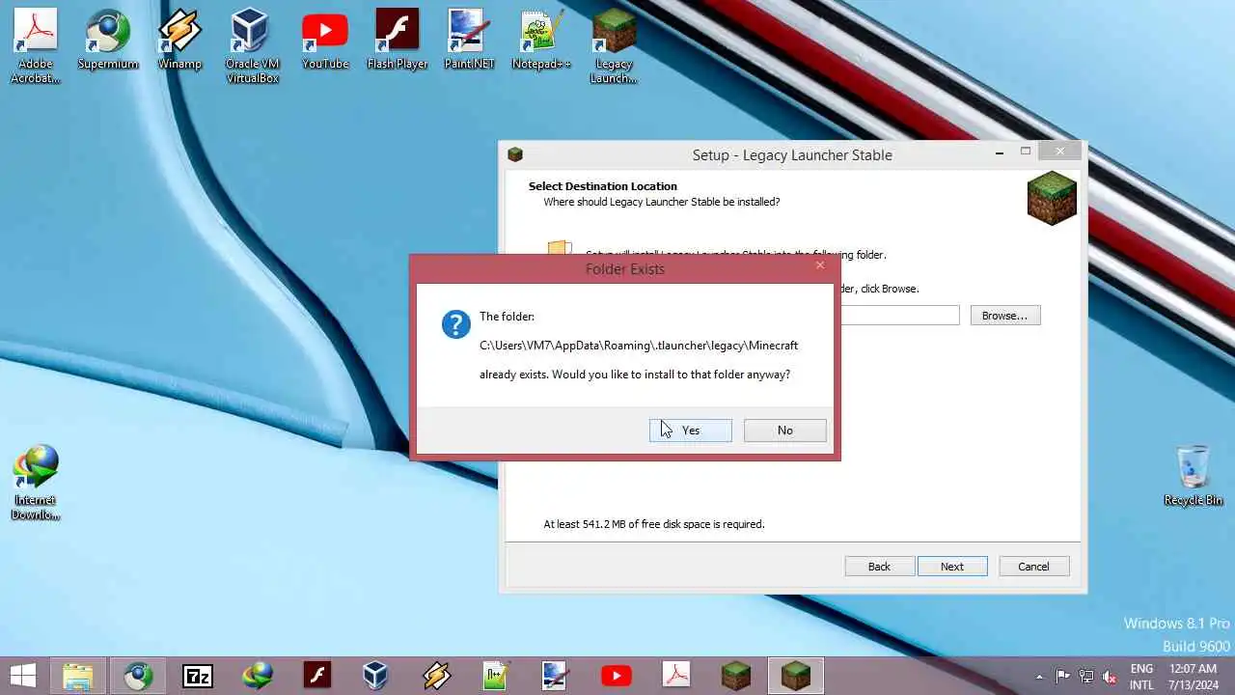1235x695 pixels.
Task: Select the Recycle Bin icon
Action: tap(1194, 476)
